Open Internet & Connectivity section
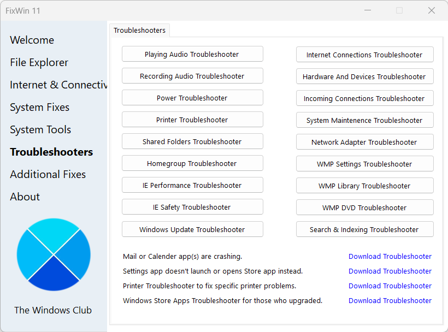This screenshot has height=332, width=448. pyautogui.click(x=58, y=85)
